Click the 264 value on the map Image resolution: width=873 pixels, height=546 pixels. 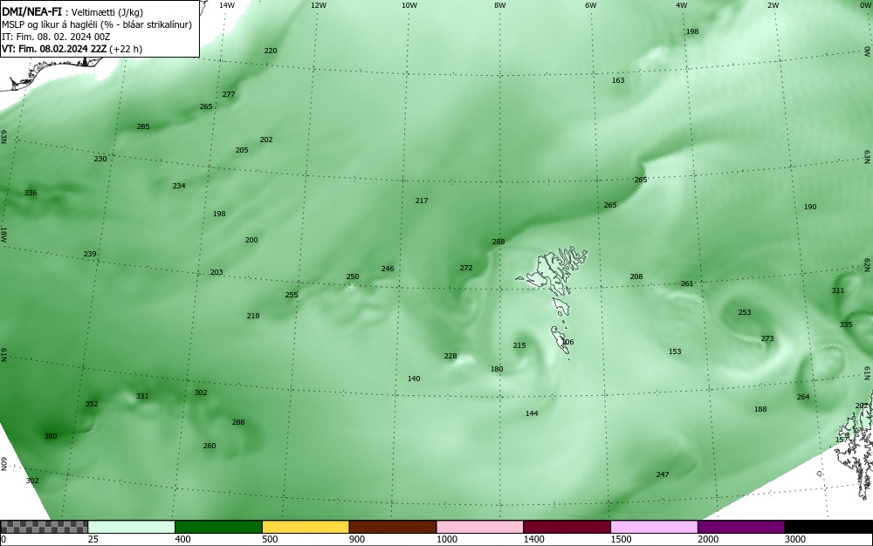coord(803,397)
